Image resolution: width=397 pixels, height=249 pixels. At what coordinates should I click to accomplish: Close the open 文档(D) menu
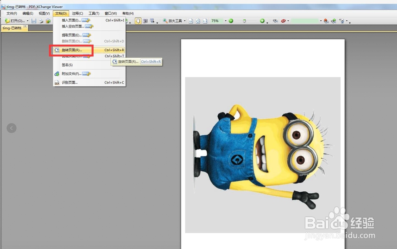coord(61,14)
